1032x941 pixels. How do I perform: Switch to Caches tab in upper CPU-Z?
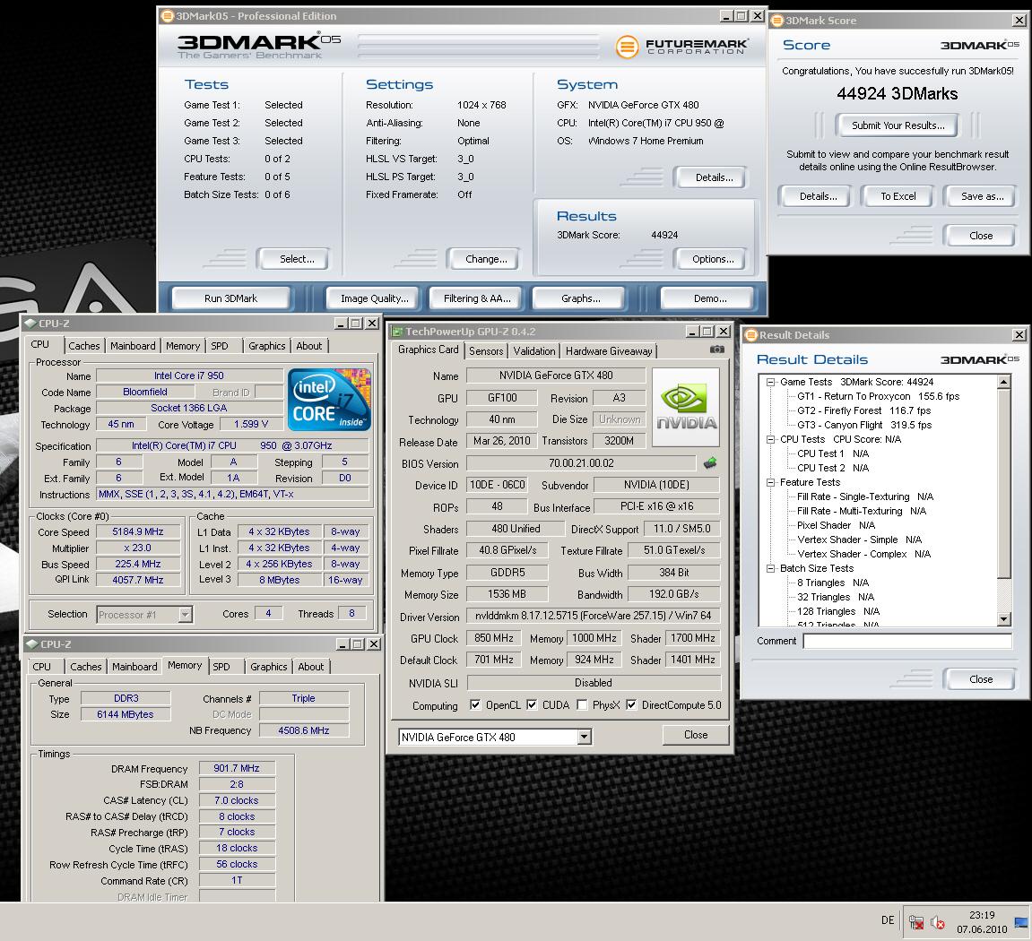pyautogui.click(x=84, y=346)
